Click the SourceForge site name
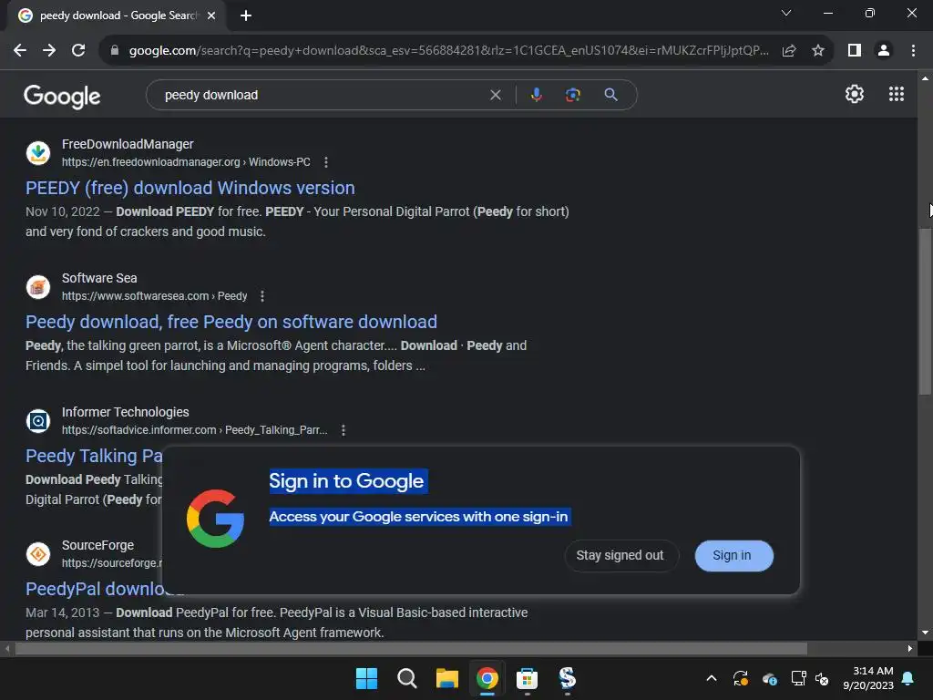 click(x=97, y=545)
